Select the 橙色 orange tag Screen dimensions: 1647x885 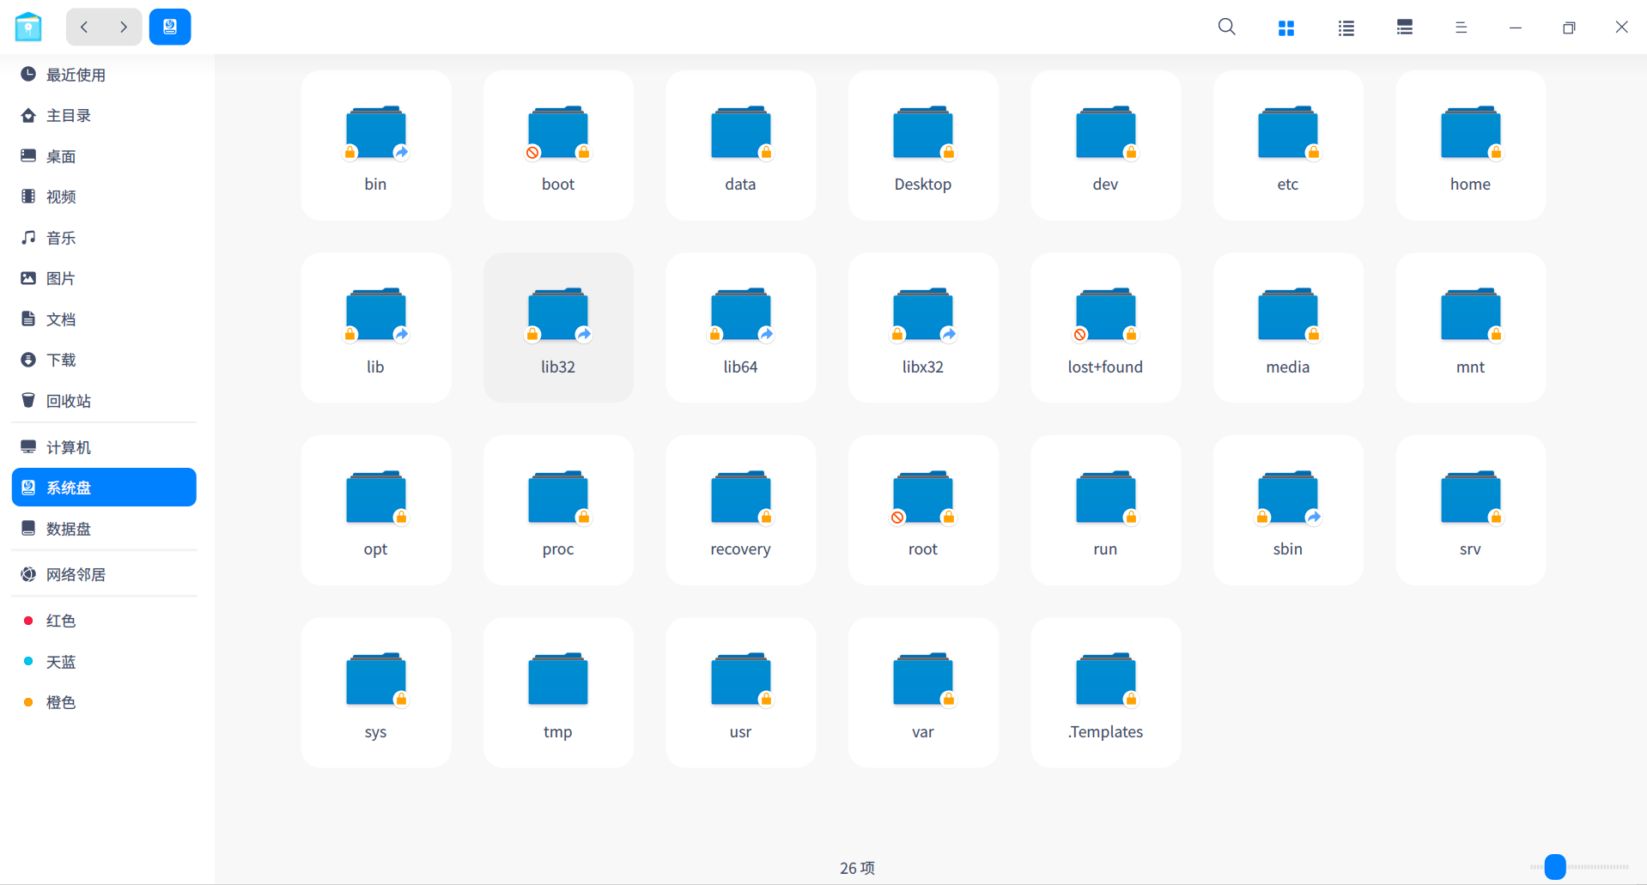click(60, 702)
